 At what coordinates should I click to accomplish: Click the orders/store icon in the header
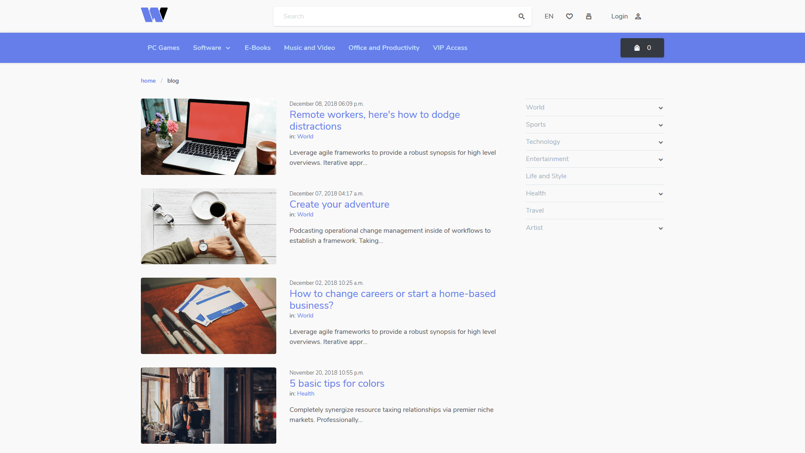589,16
